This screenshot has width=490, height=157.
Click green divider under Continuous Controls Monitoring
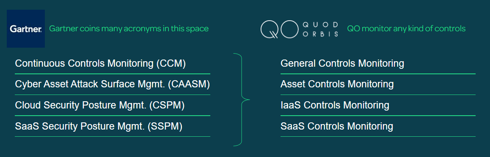pos(113,74)
